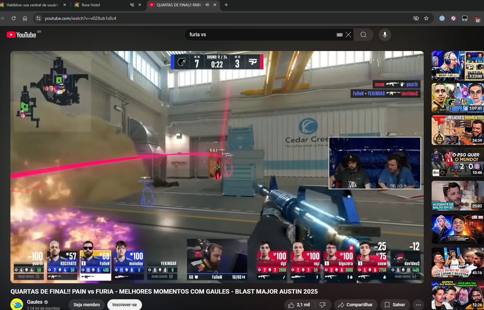The image size is (484, 310).
Task: Like the video (2,1 mil)
Action: click(x=299, y=305)
